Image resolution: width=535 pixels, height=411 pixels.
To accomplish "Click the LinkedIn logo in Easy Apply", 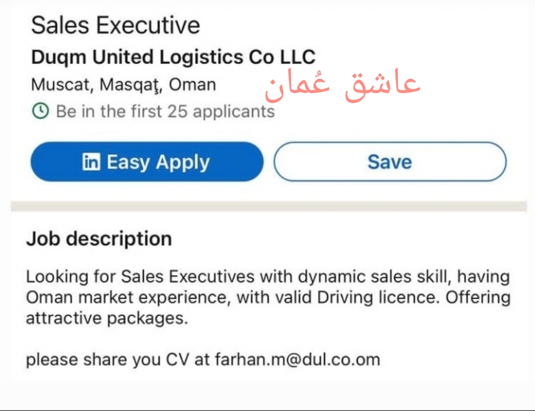I will pyautogui.click(x=91, y=162).
